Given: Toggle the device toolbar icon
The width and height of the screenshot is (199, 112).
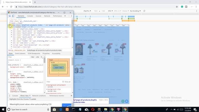Looking at the screenshot, I should click(x=13, y=16).
